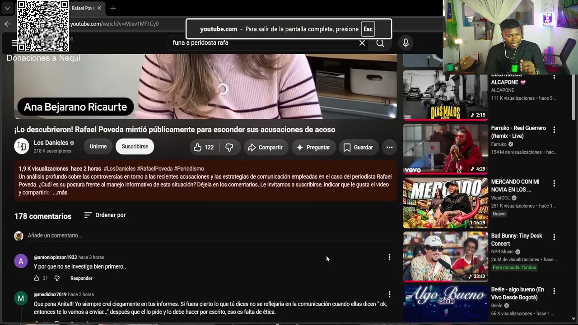The width and height of the screenshot is (578, 325).
Task: Click the NPR Music channel name
Action: coord(502,251)
